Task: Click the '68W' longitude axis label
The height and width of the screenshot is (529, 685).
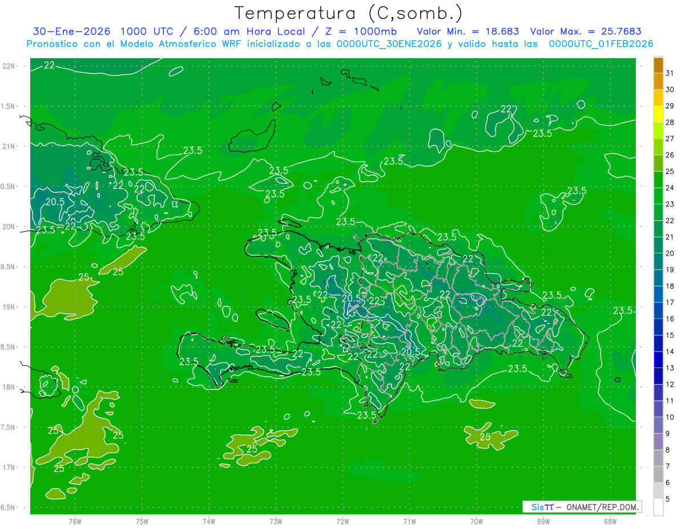Action: coord(610,522)
